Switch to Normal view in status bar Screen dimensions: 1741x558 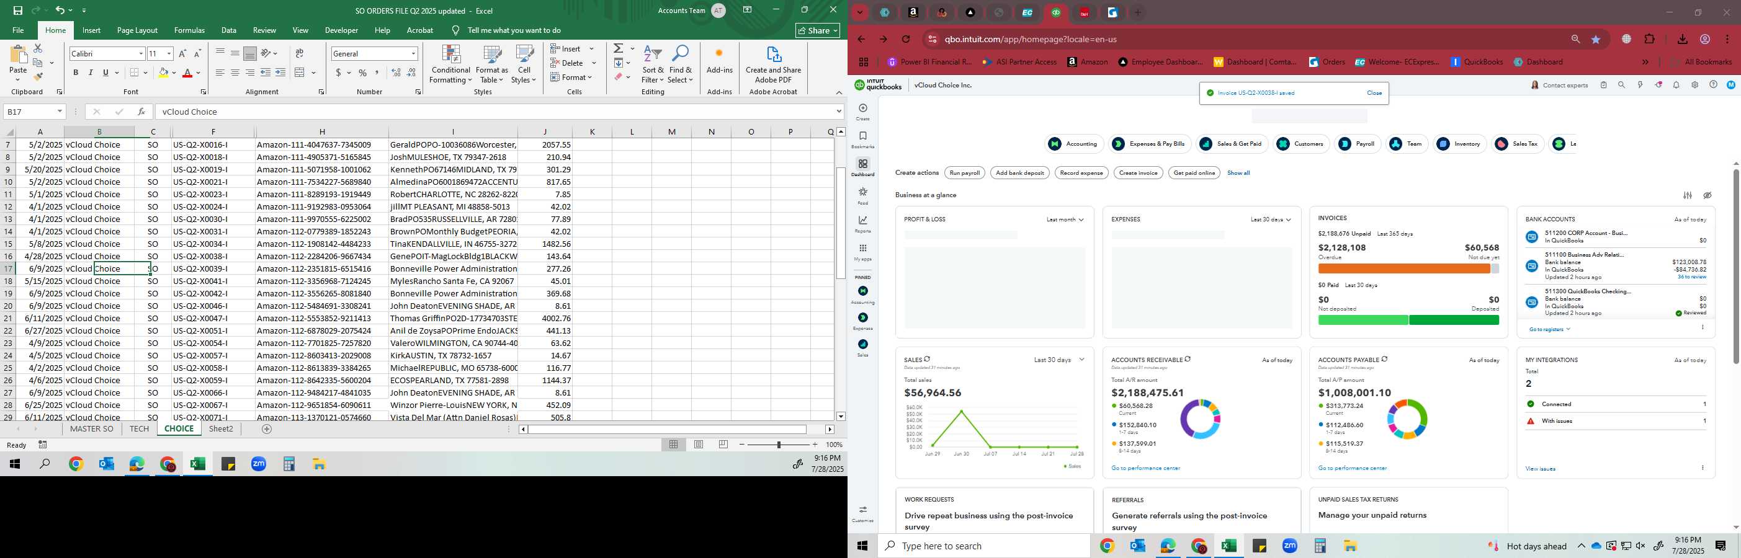coord(674,445)
